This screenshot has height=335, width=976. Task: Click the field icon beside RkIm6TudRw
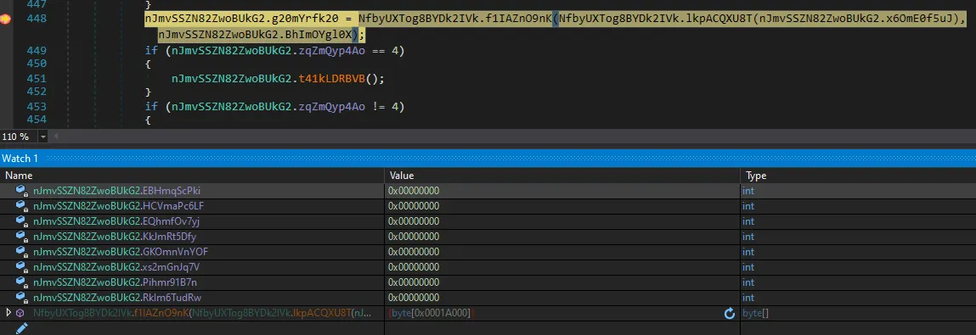[21, 297]
